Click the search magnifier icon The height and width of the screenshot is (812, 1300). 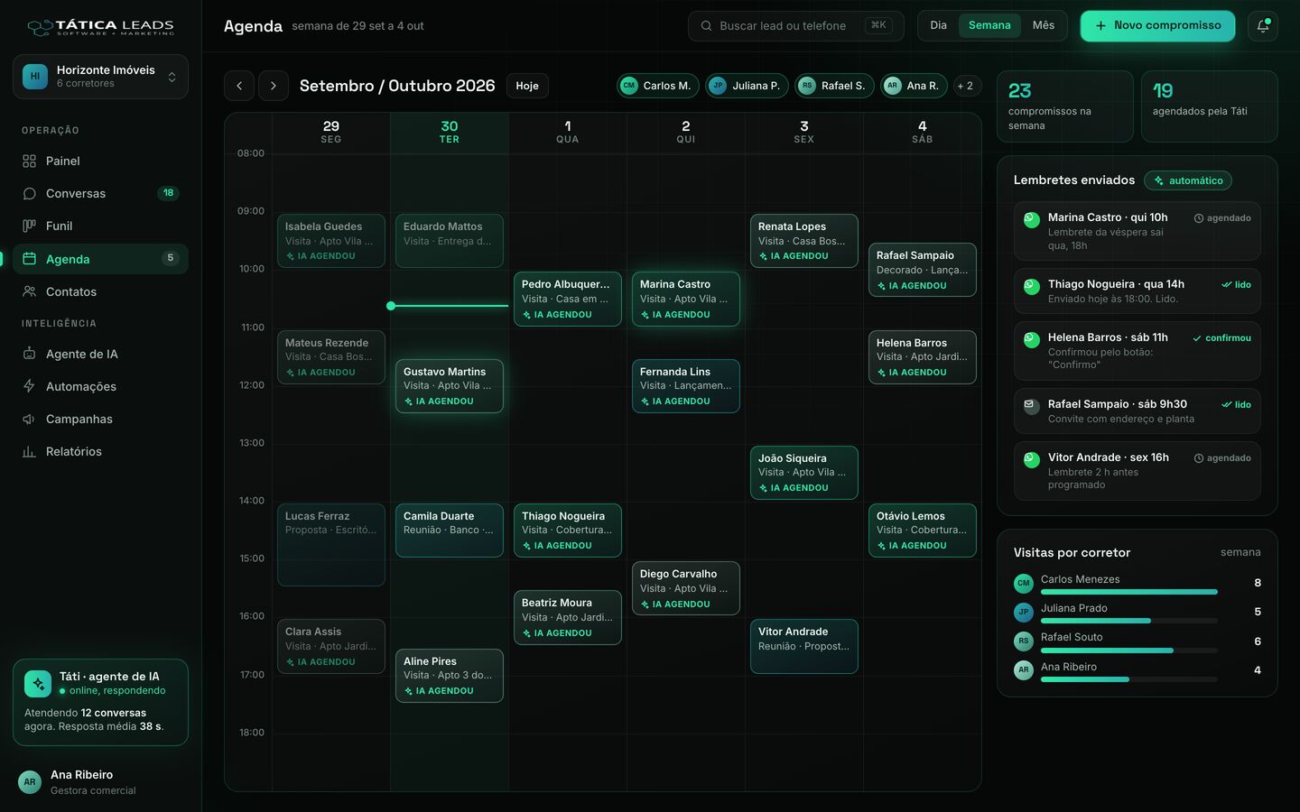point(706,26)
